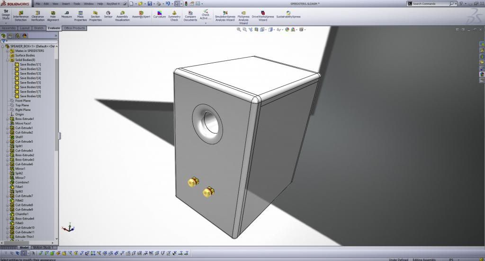This screenshot has height=261, width=485.
Task: Select the Measure tool
Action: [66, 15]
